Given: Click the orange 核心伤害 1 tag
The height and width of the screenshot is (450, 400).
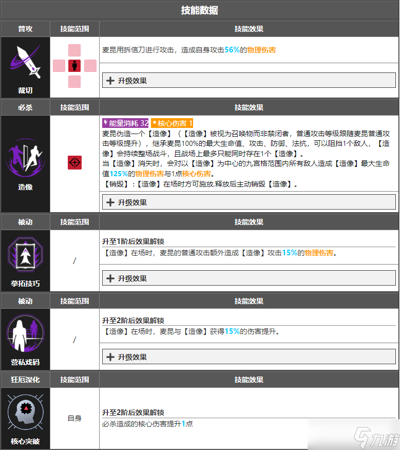Looking at the screenshot, I should tap(172, 123).
